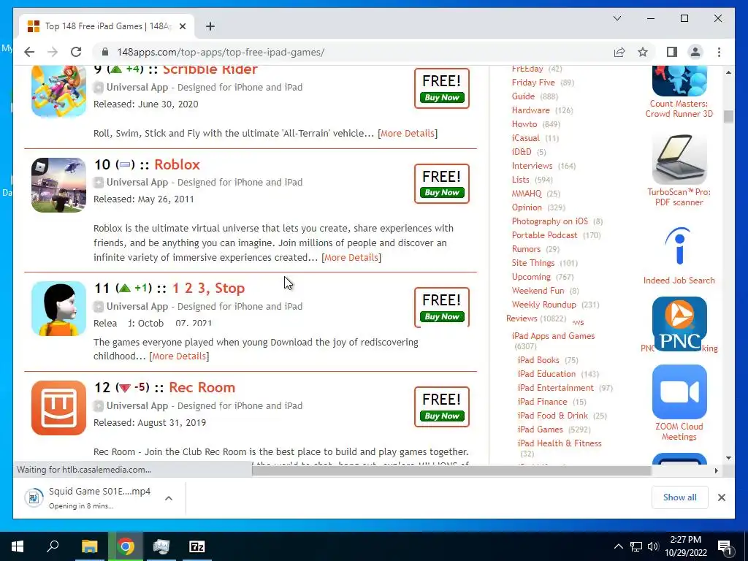The width and height of the screenshot is (748, 561).
Task: Open Chrome side panel
Action: pyautogui.click(x=672, y=52)
